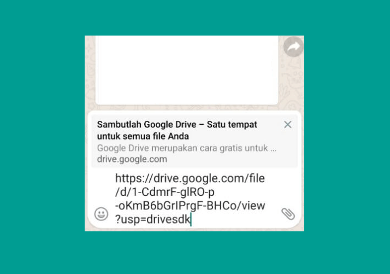Click the word 'Anda' in the preview title

point(178,136)
